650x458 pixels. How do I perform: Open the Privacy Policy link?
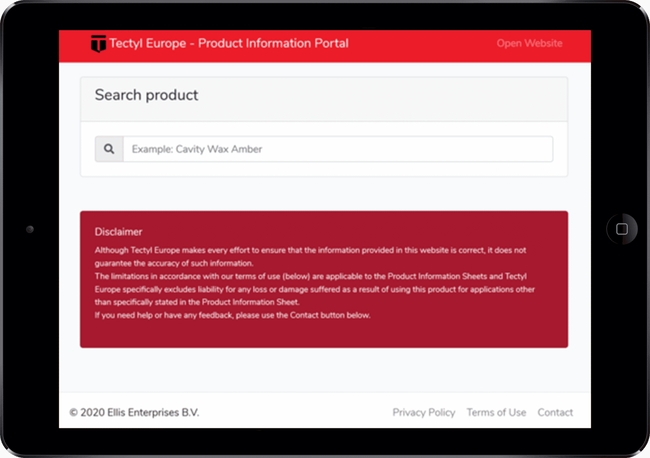click(x=424, y=412)
